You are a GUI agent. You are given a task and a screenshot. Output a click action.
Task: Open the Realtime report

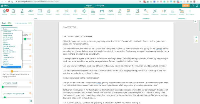coord(4,12)
